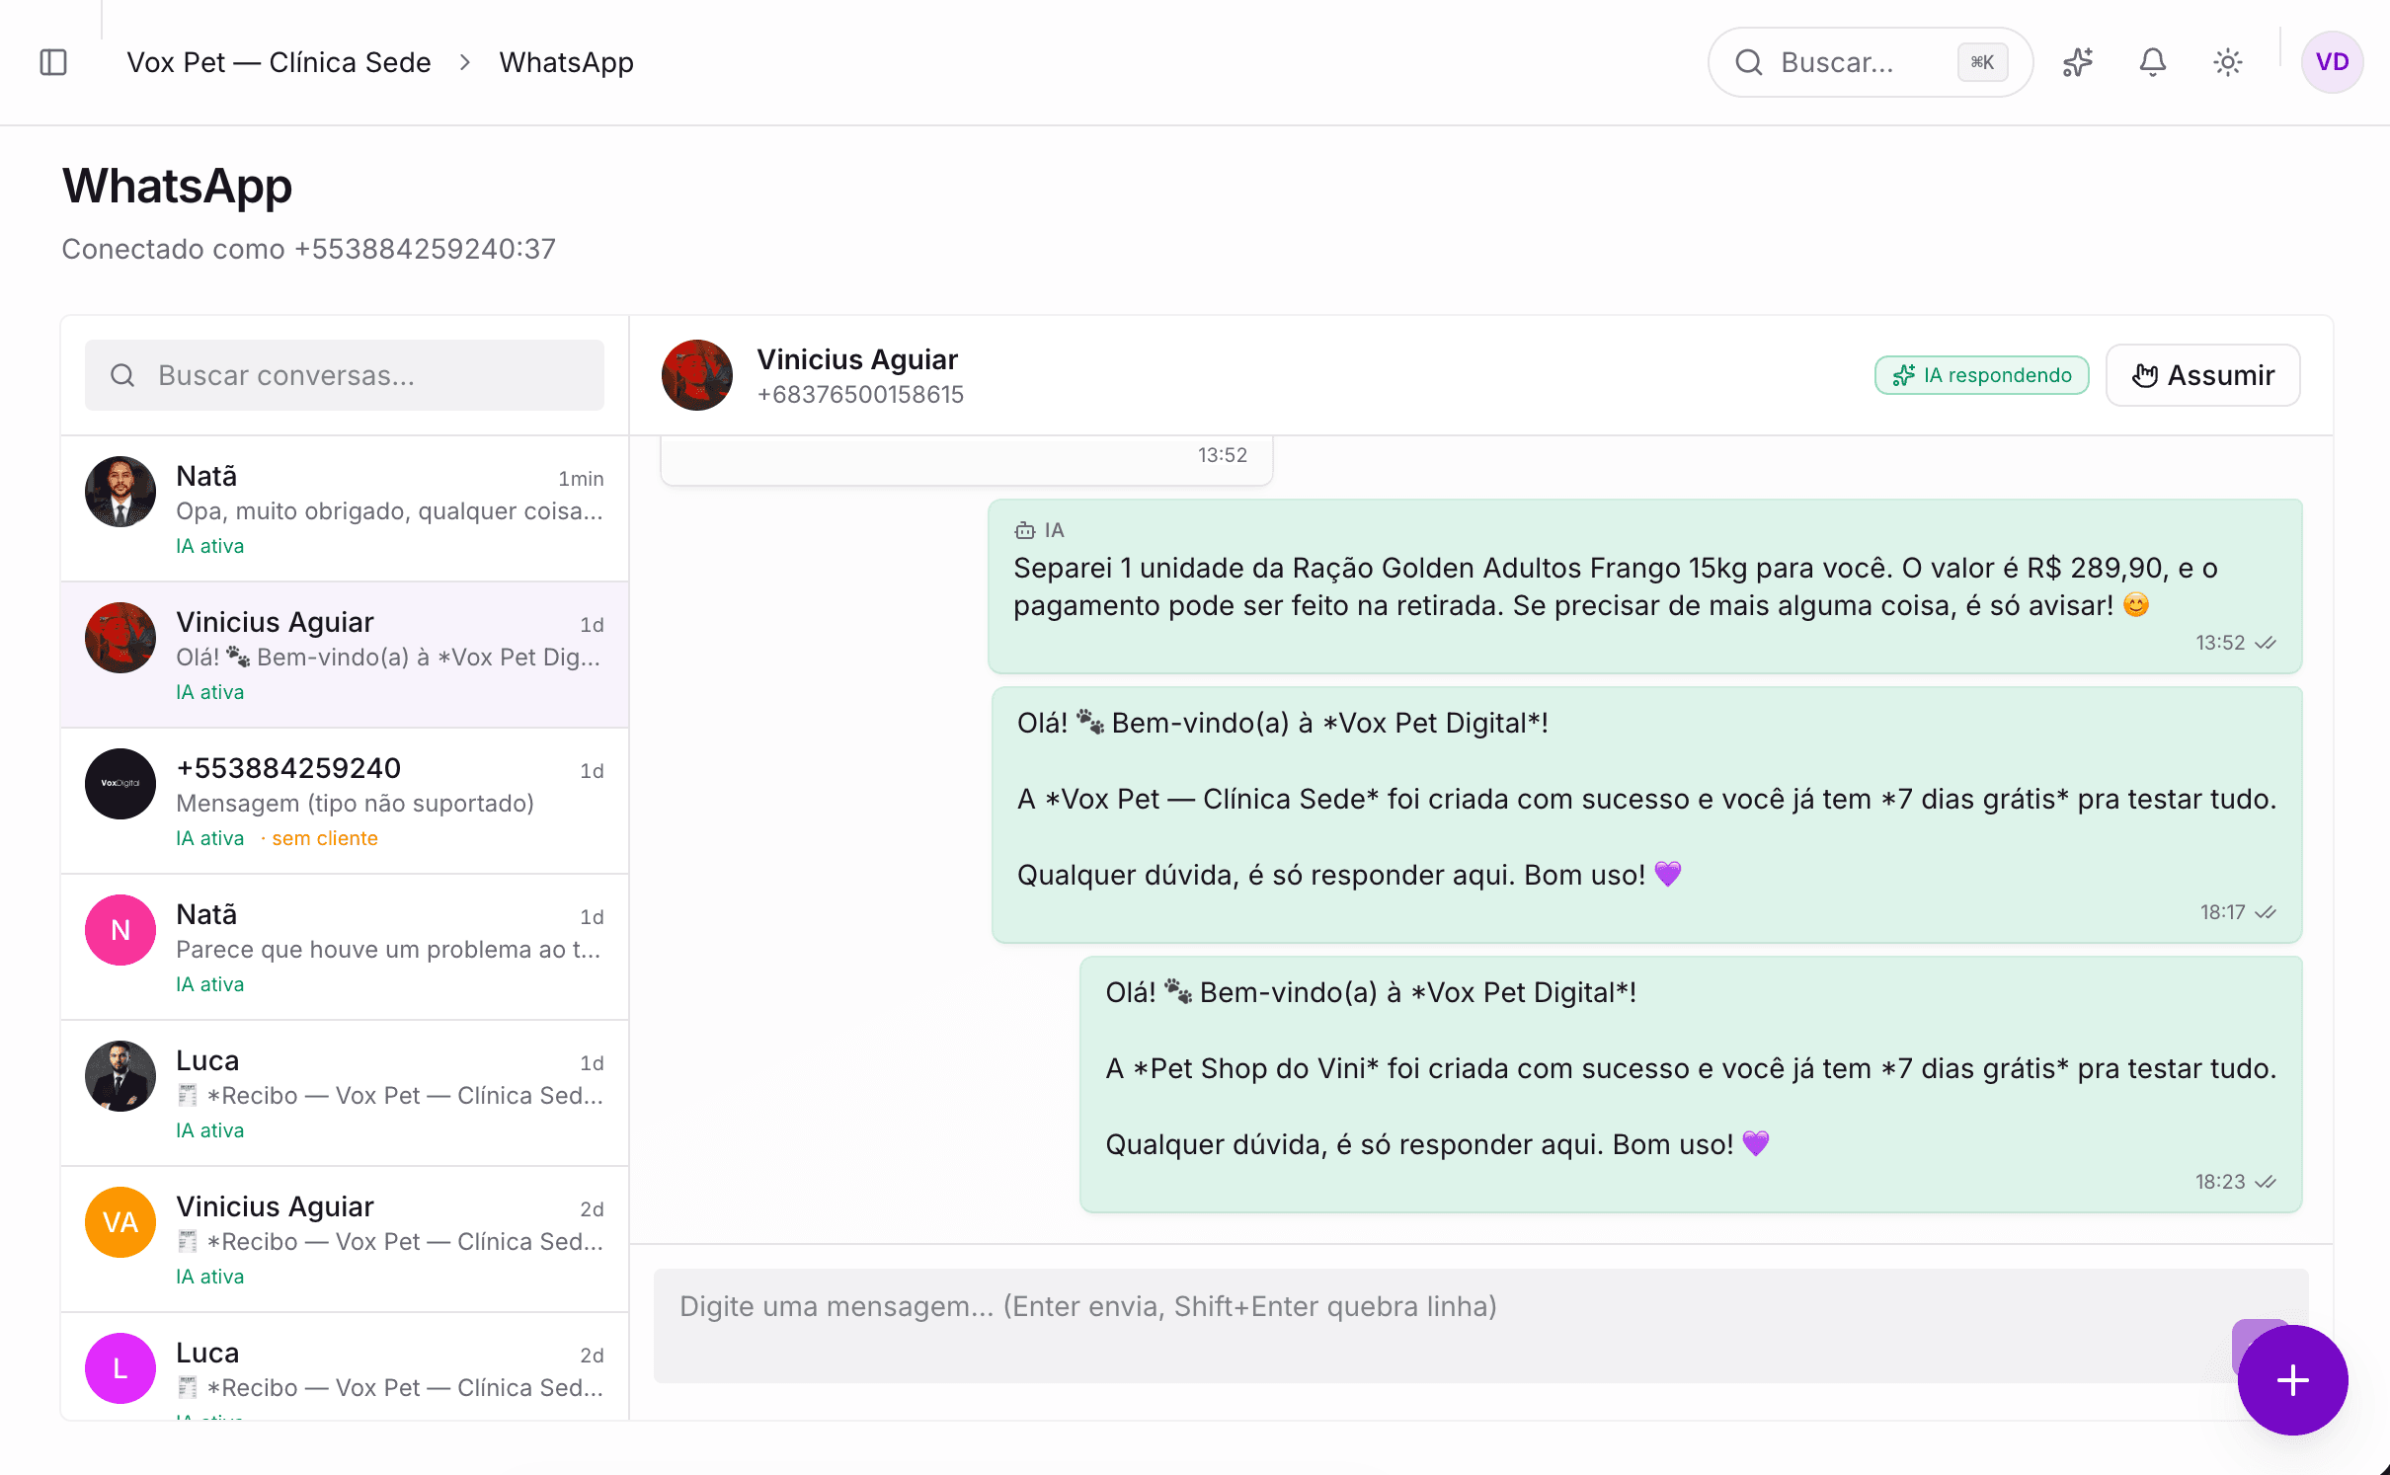Click Vinicius Aguiar header avatar
The image size is (2390, 1475).
coord(697,375)
